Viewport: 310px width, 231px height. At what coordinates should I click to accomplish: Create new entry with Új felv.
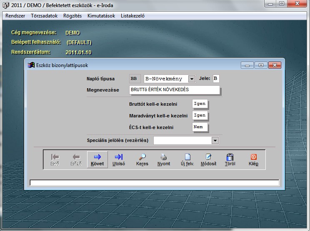coord(187,159)
